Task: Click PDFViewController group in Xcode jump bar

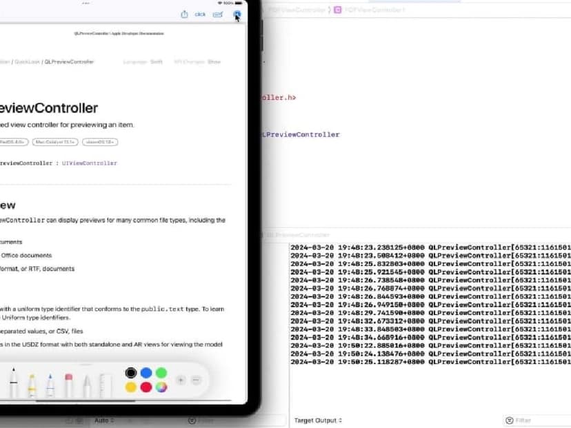Action: 297,10
